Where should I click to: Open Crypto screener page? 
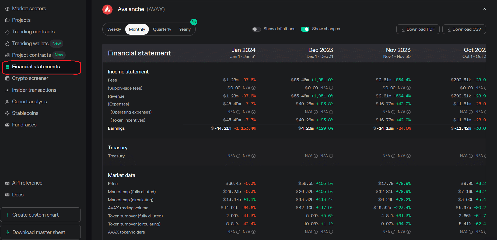30,78
